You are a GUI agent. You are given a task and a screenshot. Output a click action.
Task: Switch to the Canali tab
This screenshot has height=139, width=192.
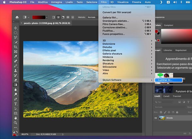point(166,96)
